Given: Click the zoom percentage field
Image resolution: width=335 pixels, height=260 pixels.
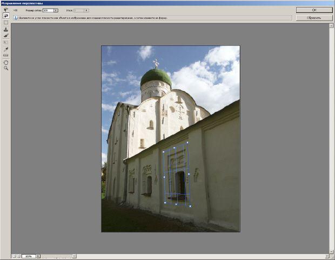Looking at the screenshot, I should pyautogui.click(x=29, y=256).
